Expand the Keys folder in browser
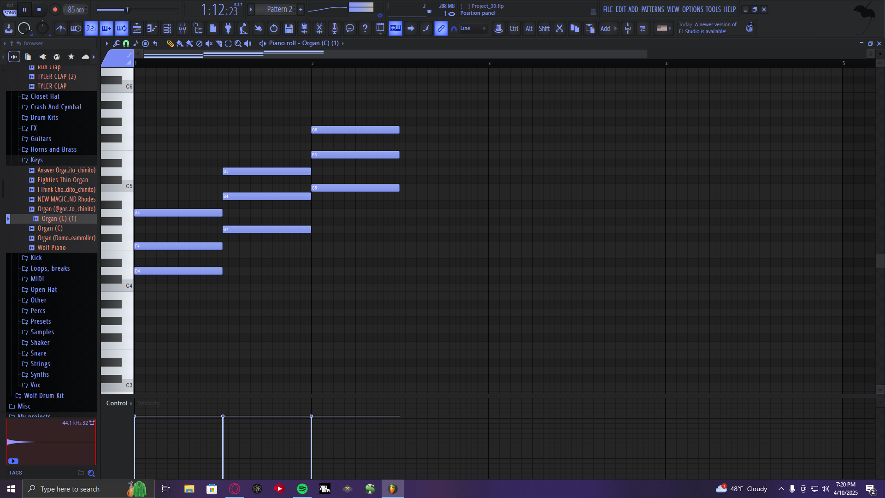The width and height of the screenshot is (885, 498). (x=36, y=160)
